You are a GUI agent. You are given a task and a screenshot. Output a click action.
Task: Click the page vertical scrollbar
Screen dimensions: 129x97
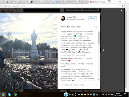126,49
